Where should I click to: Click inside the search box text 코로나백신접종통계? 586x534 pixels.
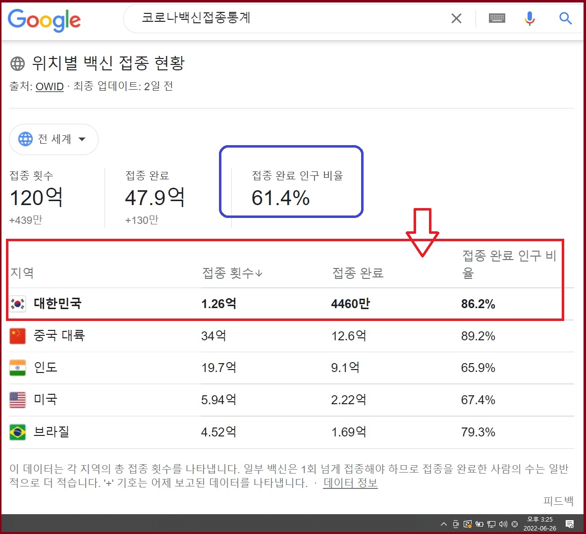196,17
